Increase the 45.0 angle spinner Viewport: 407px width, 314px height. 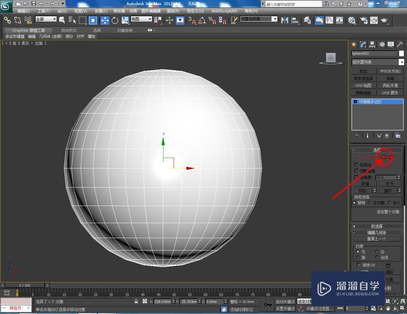399,176
